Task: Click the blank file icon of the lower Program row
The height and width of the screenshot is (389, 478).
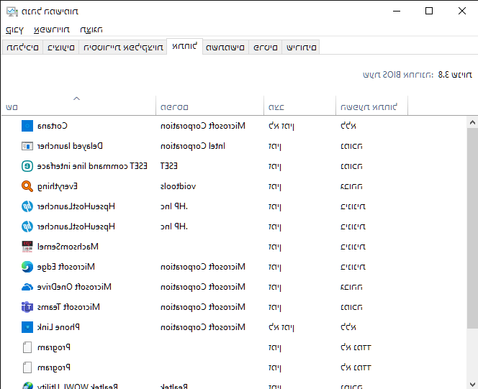Action: (27, 367)
